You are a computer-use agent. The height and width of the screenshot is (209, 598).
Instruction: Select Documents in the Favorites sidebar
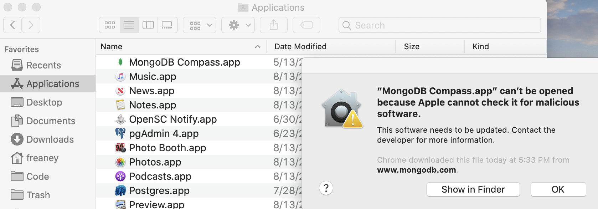pyautogui.click(x=51, y=121)
